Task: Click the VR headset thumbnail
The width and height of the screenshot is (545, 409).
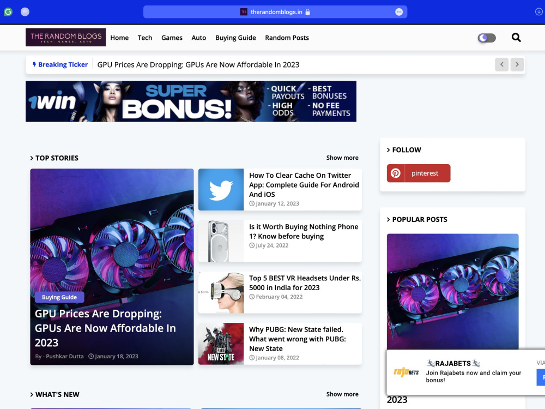Action: (221, 292)
